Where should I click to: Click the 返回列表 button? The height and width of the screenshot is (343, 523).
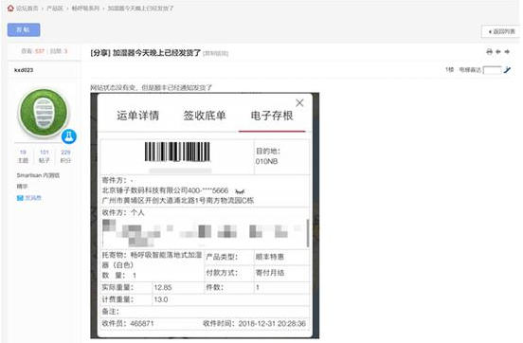501,31
